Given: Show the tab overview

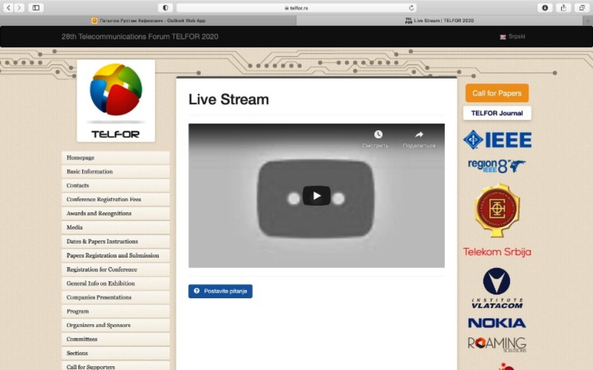Looking at the screenshot, I should click(x=582, y=8).
